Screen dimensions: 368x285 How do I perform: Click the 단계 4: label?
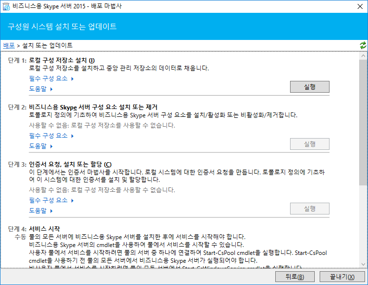coord(17,229)
